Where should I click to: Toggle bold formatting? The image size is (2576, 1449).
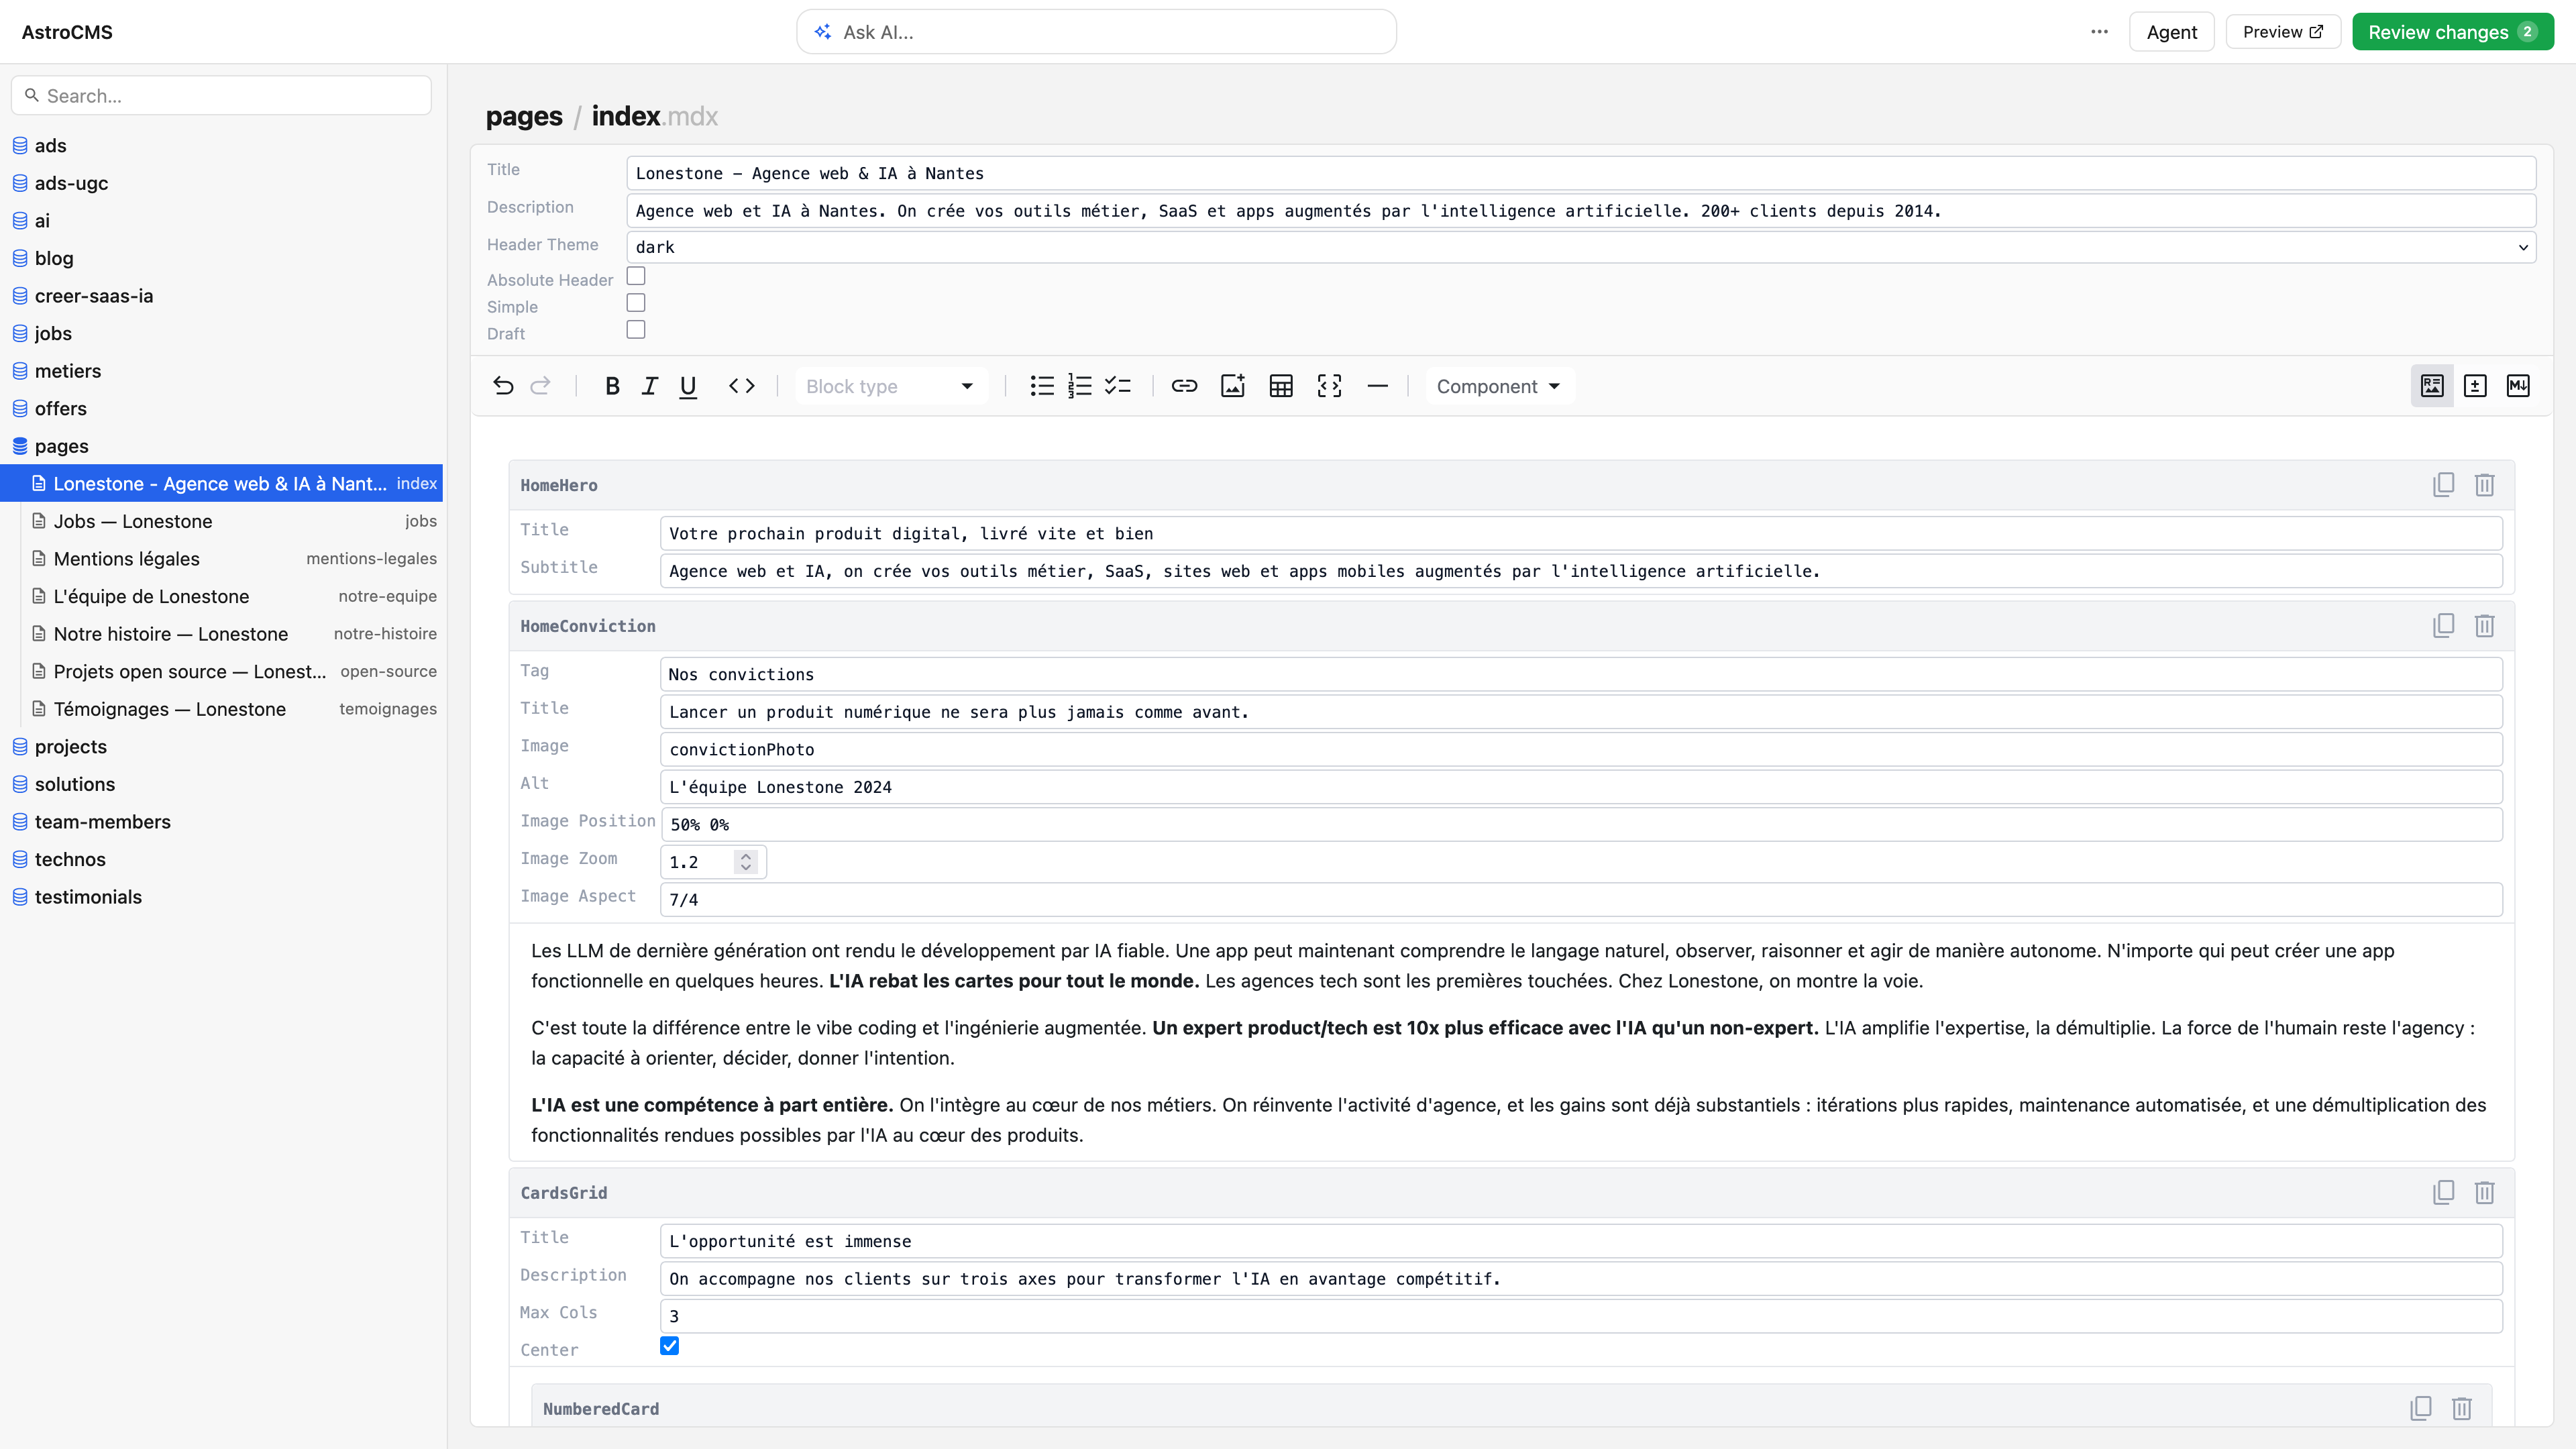613,386
